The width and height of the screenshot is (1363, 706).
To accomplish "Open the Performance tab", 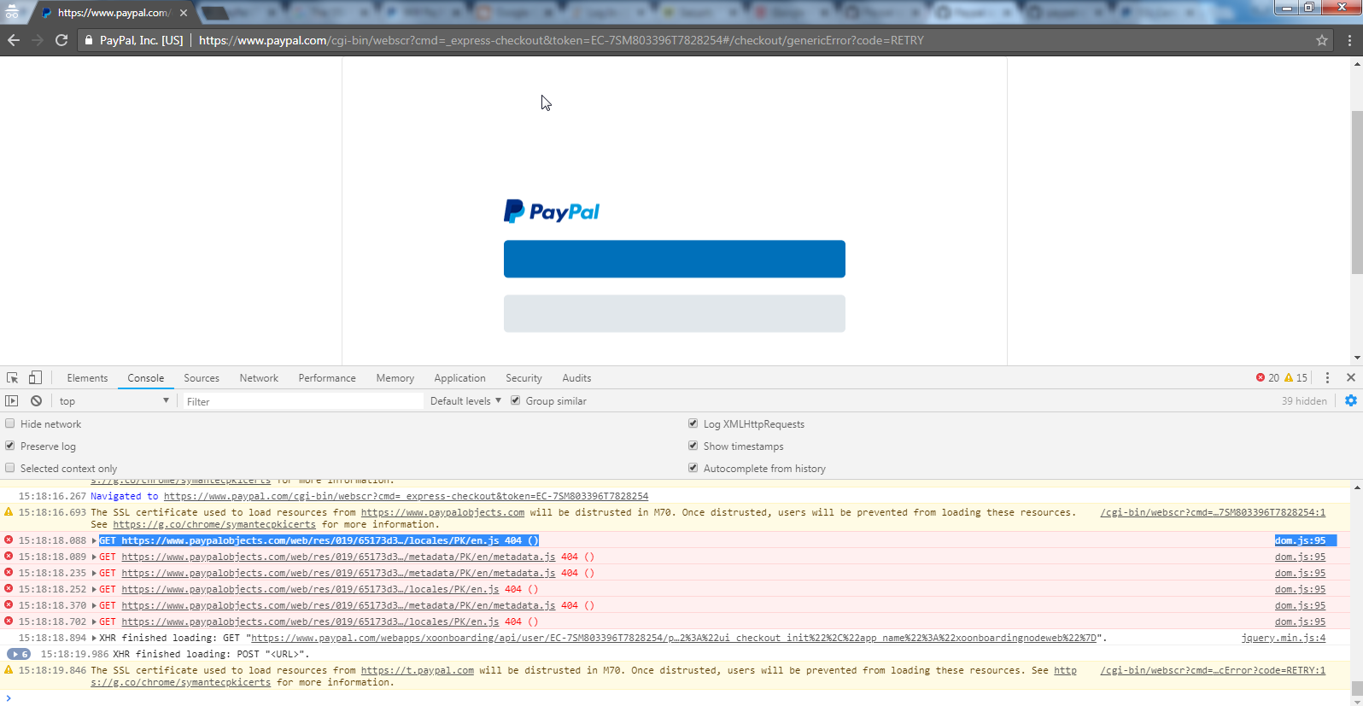I will click(327, 377).
